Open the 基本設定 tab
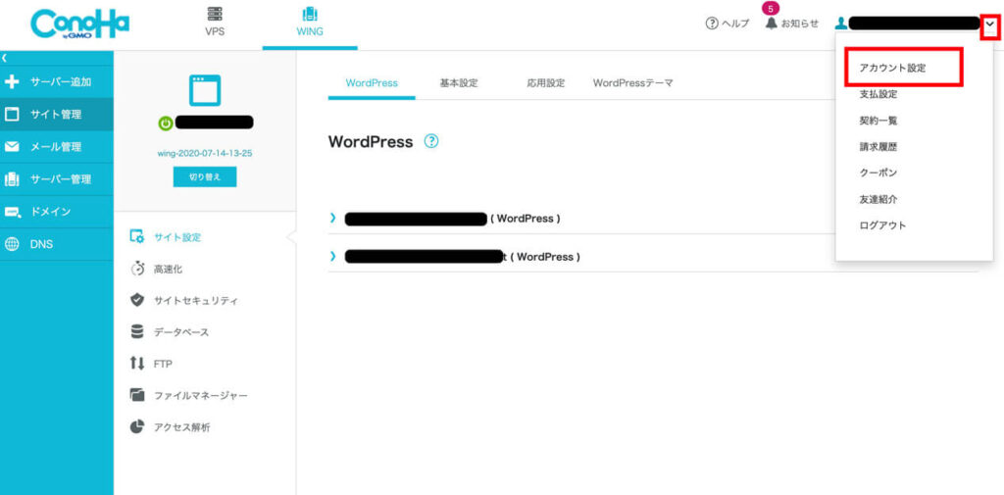Viewport: 1004px width, 495px height. (459, 83)
